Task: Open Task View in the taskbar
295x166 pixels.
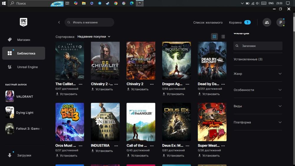Action: coord(67,3)
